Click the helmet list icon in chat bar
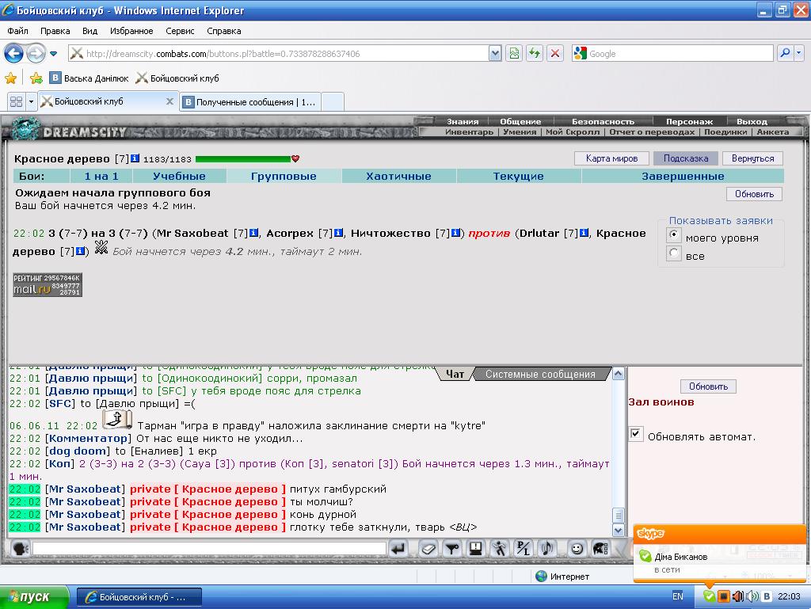This screenshot has height=609, width=811. click(600, 548)
